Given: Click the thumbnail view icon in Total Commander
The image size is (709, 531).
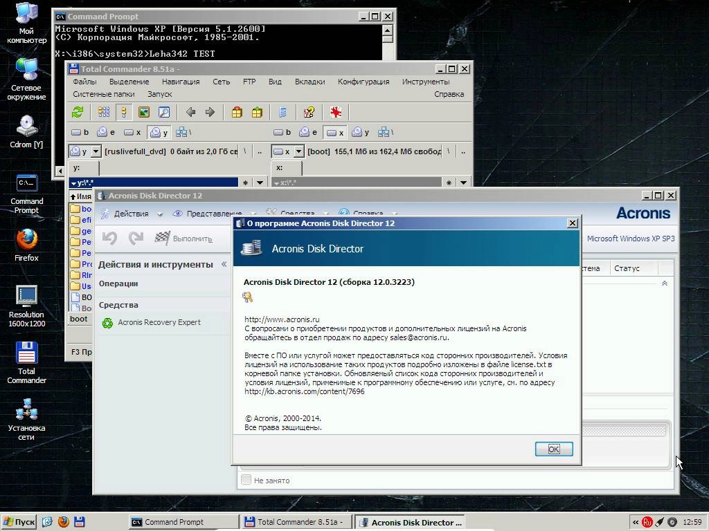Looking at the screenshot, I should [x=144, y=113].
